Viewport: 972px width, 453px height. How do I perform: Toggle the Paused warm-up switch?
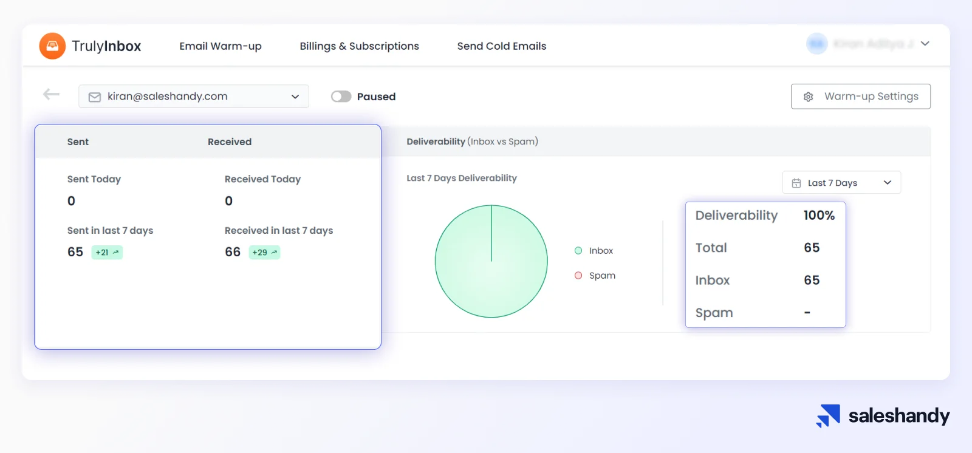[341, 97]
